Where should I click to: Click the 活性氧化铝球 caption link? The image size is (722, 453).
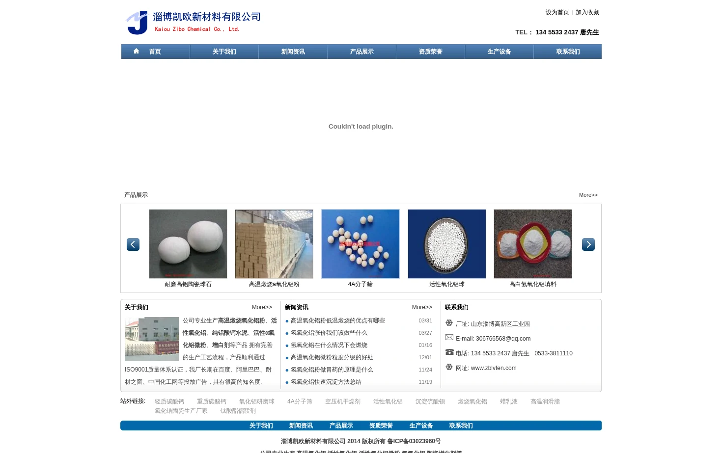point(447,284)
